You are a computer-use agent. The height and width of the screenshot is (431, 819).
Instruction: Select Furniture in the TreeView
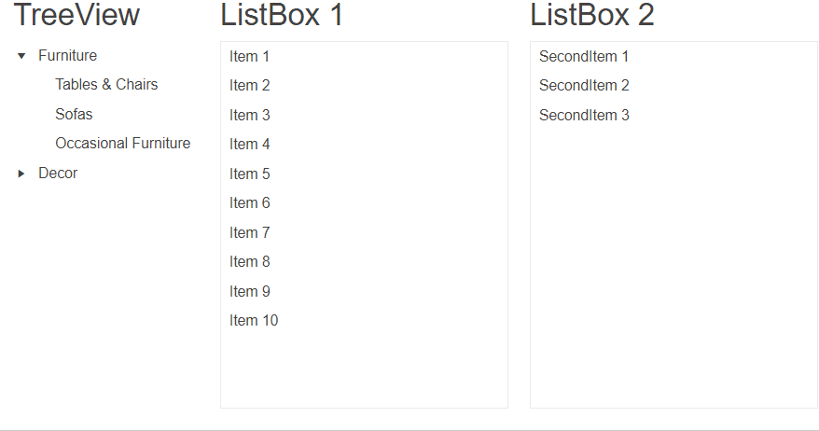[x=67, y=56]
